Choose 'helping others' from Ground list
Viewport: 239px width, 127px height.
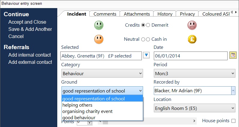tap(102, 105)
